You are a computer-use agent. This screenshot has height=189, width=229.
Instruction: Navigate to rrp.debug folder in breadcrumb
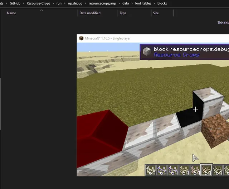point(75,3)
